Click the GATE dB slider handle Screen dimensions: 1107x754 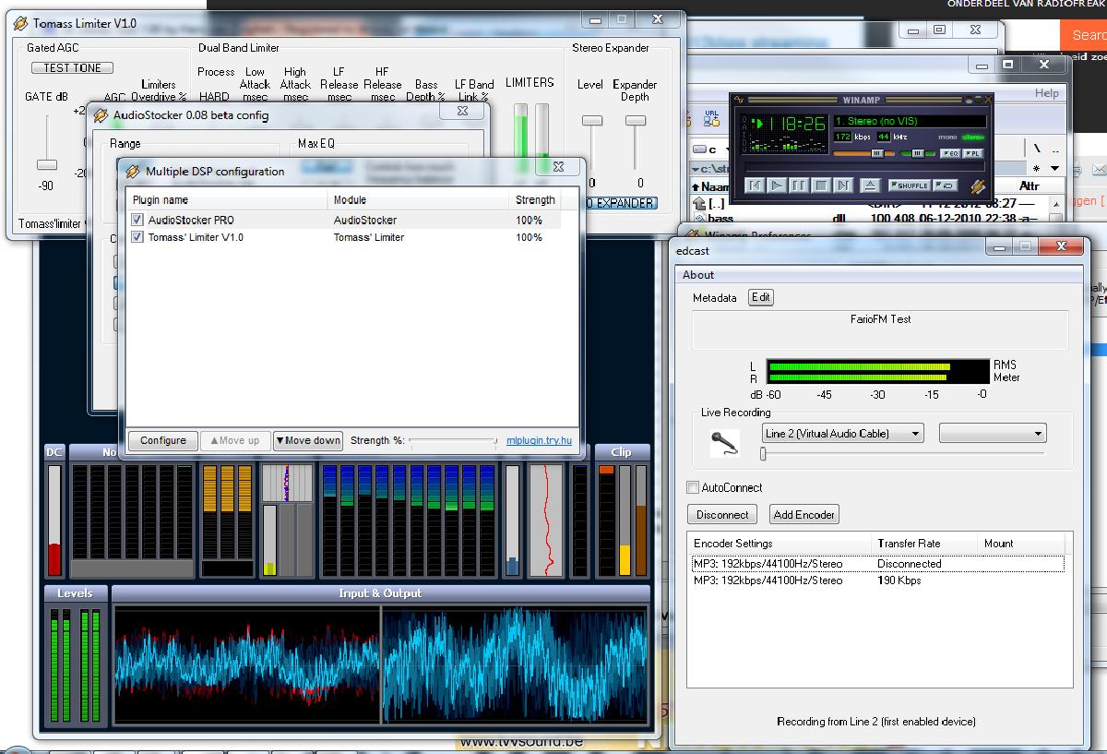coord(46,164)
